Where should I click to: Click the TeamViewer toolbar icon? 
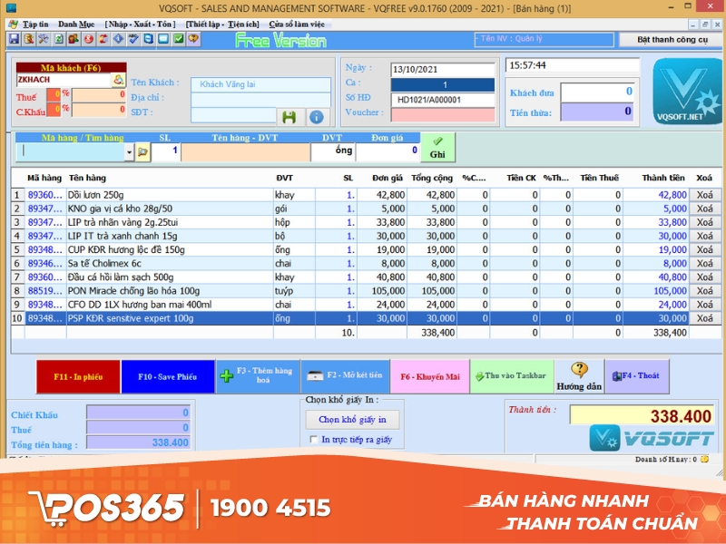point(148,39)
